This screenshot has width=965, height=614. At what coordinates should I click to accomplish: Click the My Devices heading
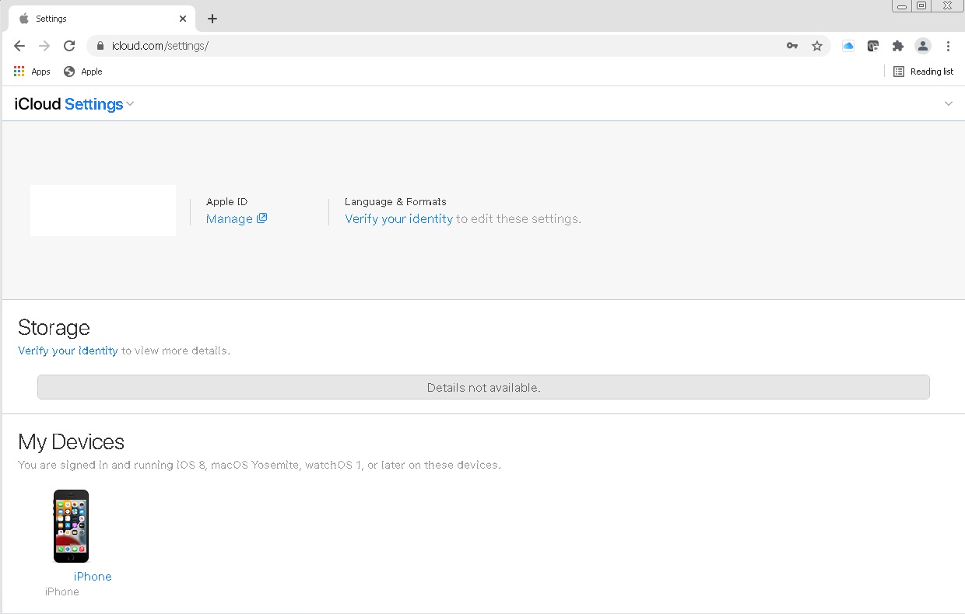pos(71,441)
